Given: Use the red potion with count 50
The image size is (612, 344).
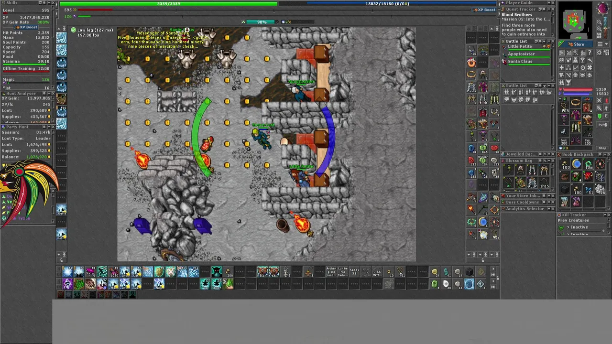Looking at the screenshot, I should [494, 148].
